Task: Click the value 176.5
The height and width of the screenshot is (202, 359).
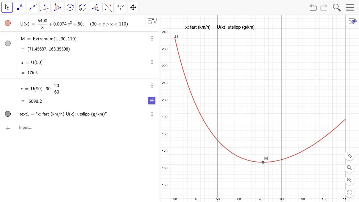Action: (33, 73)
